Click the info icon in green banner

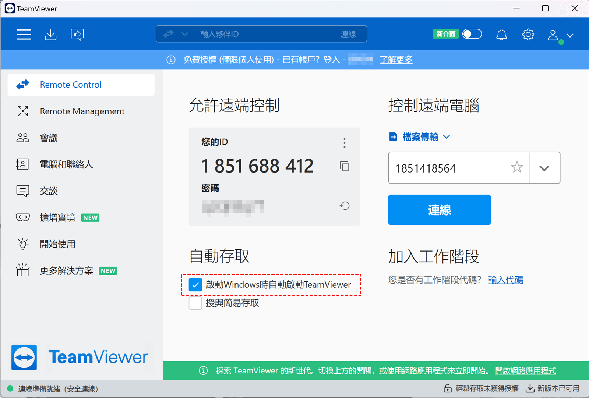click(x=203, y=370)
